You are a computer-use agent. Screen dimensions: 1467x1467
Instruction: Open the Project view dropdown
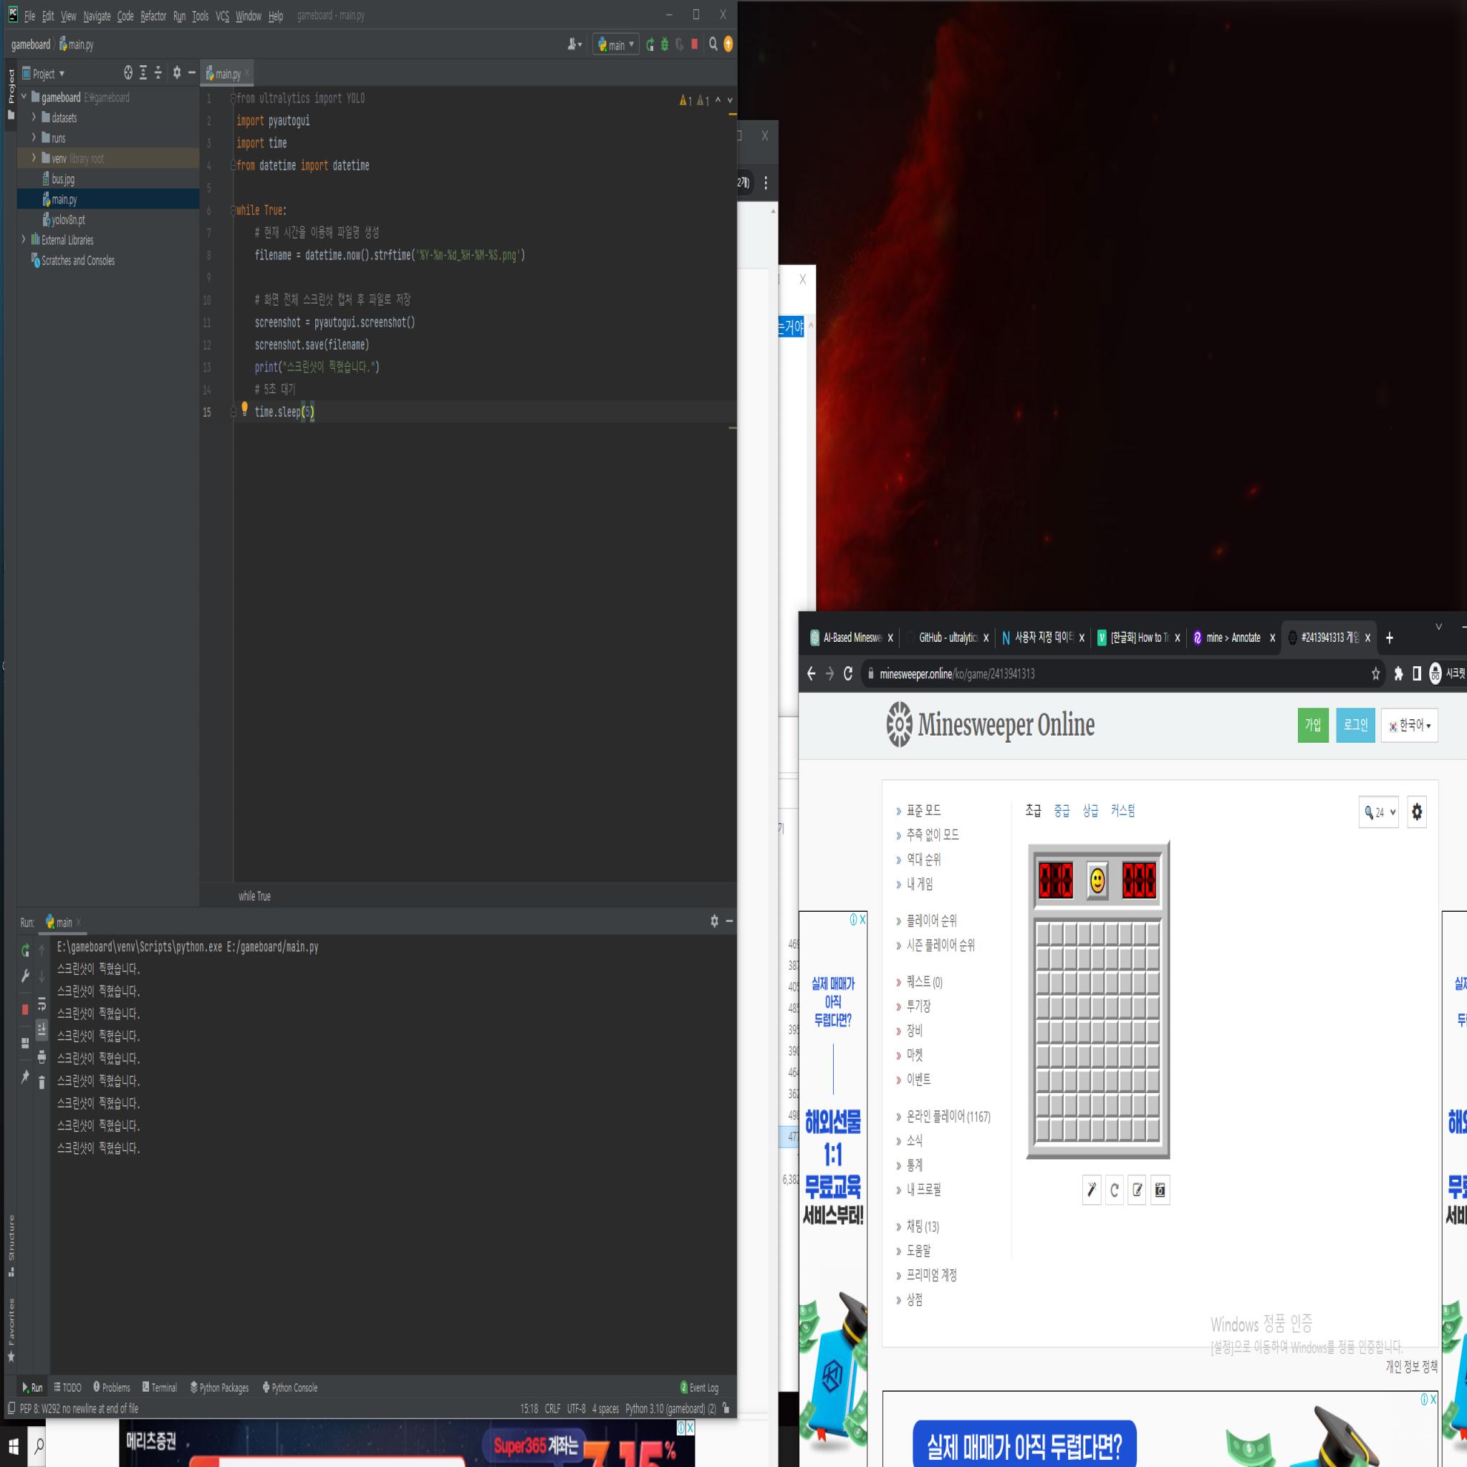43,74
